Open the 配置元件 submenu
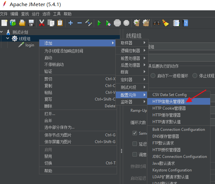215x184 pixels. (x=132, y=95)
